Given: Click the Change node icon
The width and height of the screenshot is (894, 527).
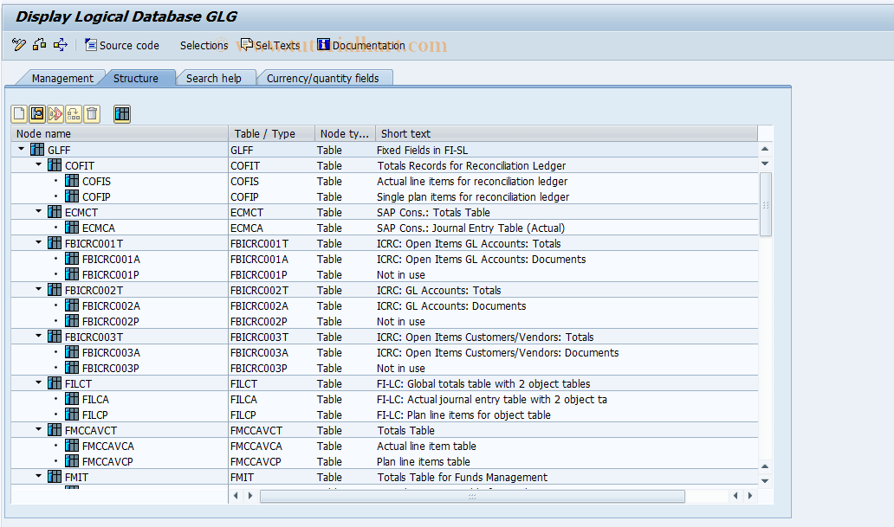Looking at the screenshot, I should 36,113.
